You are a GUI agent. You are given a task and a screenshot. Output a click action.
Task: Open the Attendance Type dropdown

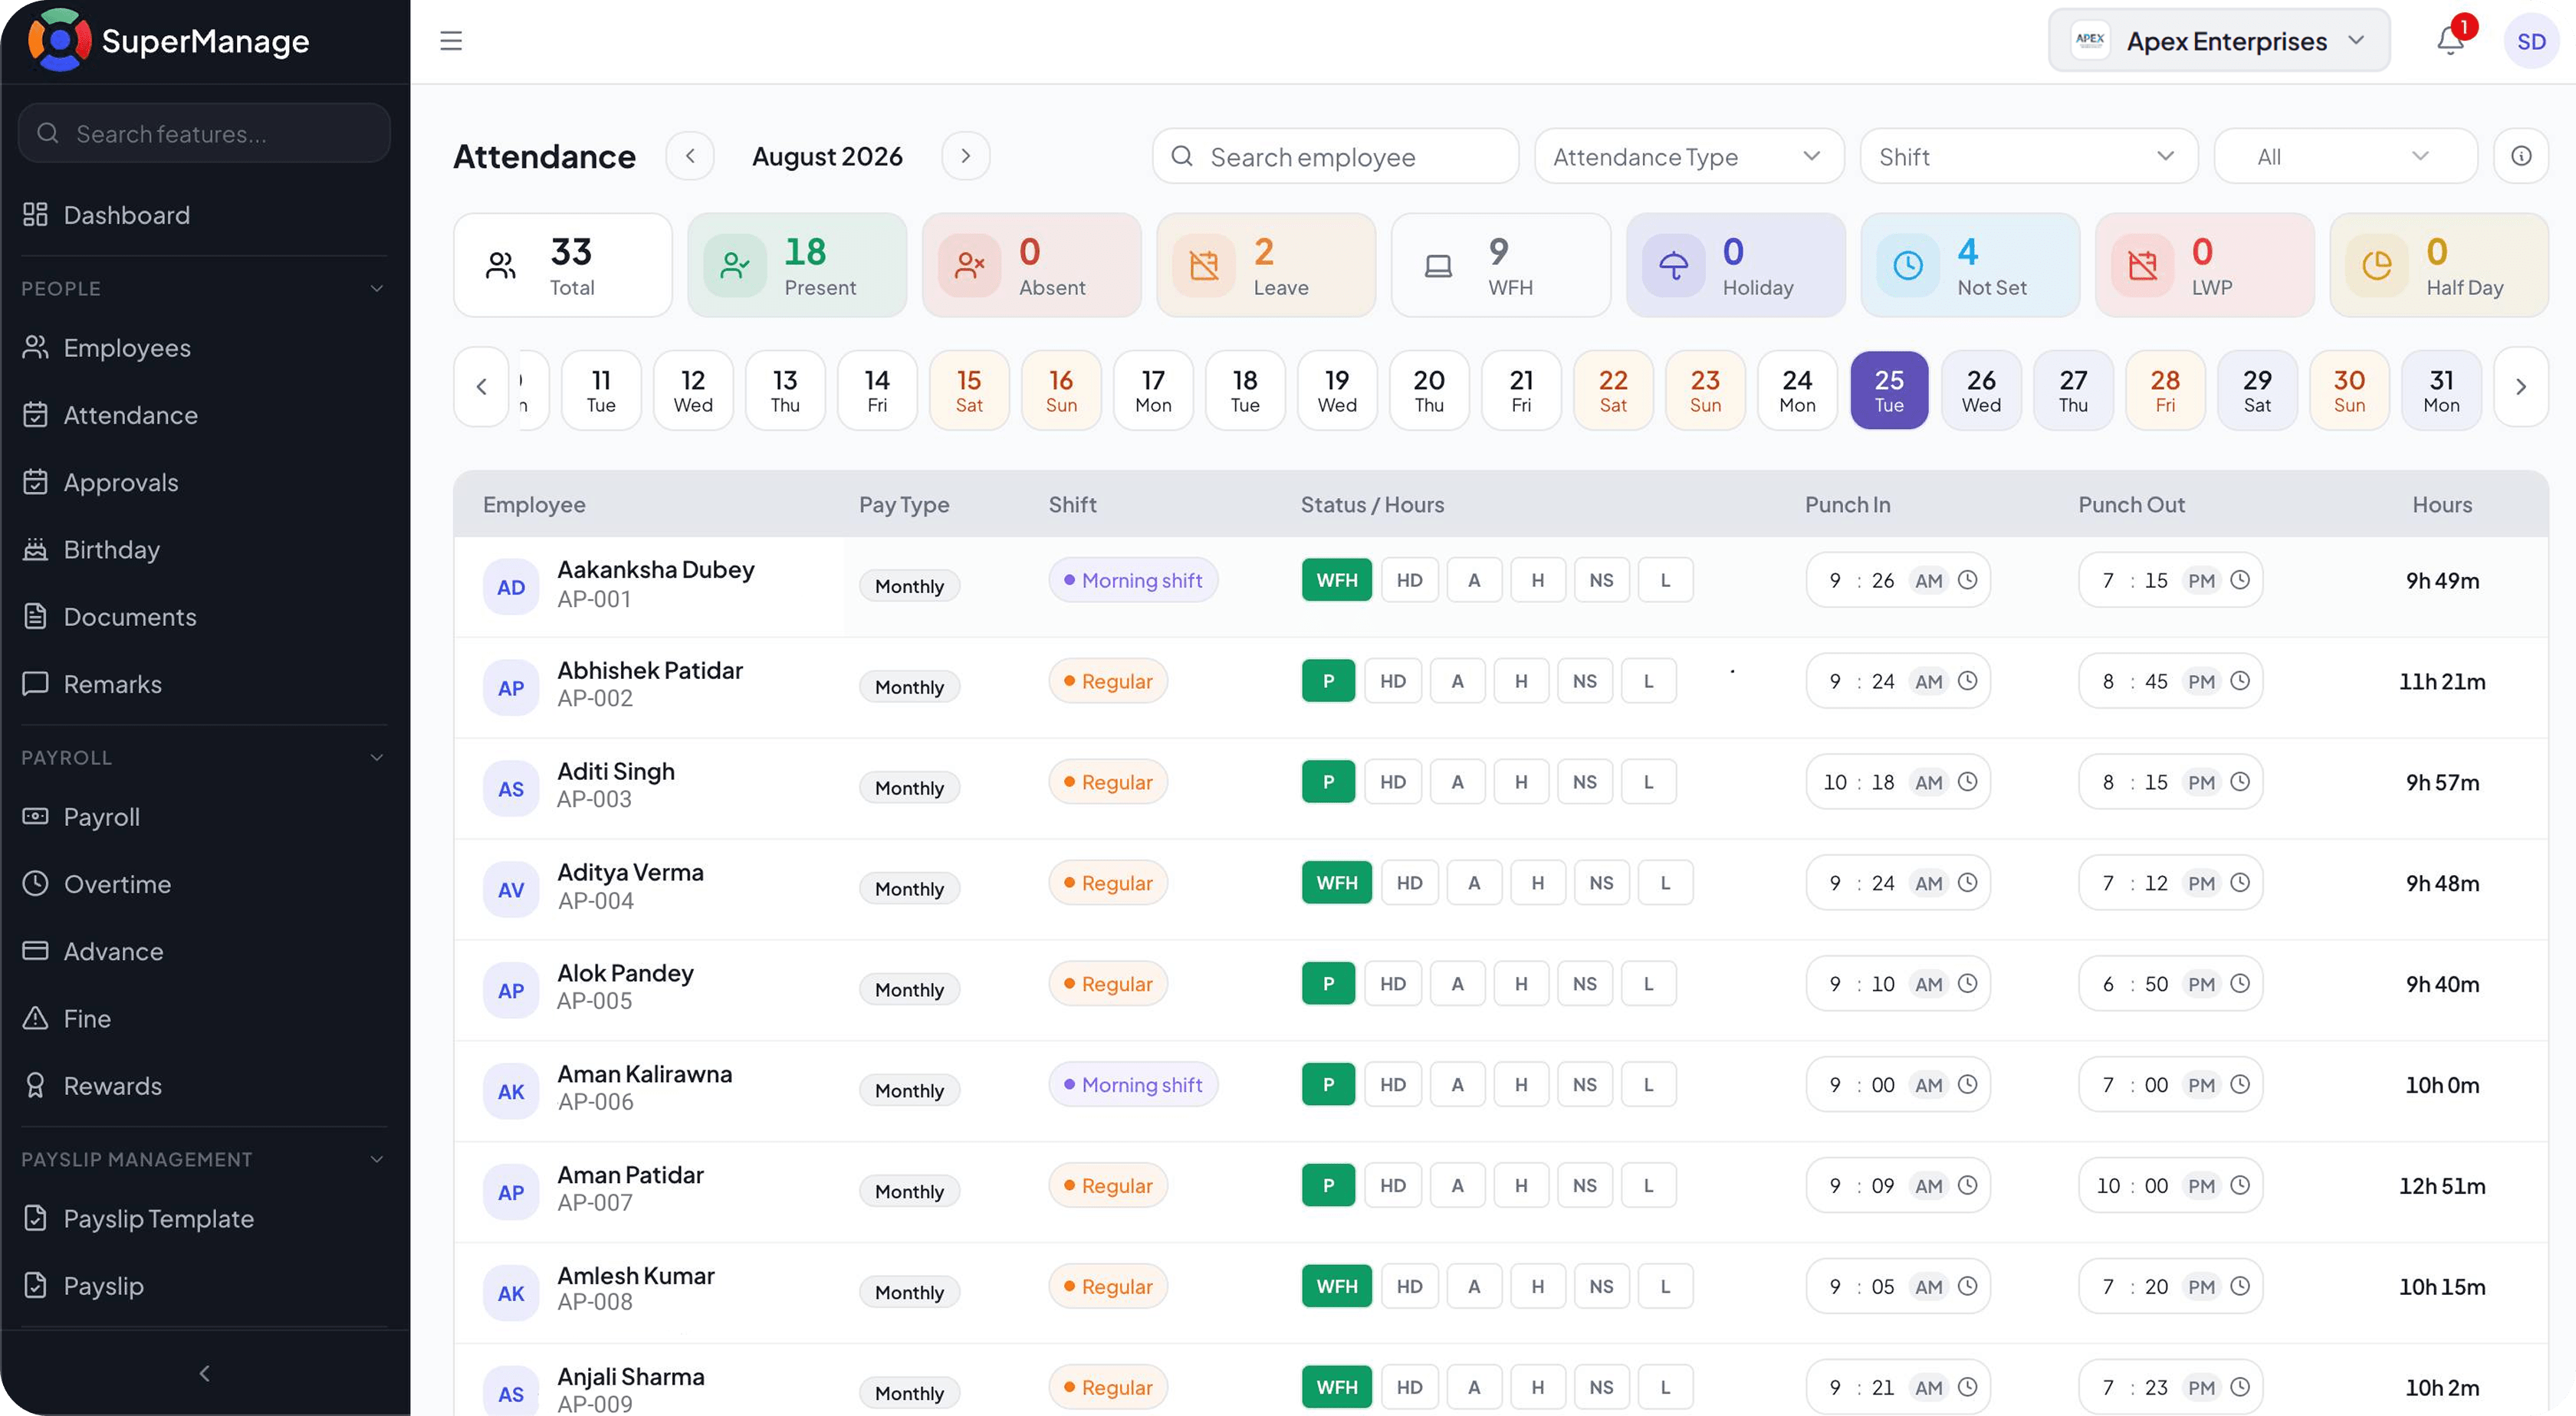(1688, 156)
